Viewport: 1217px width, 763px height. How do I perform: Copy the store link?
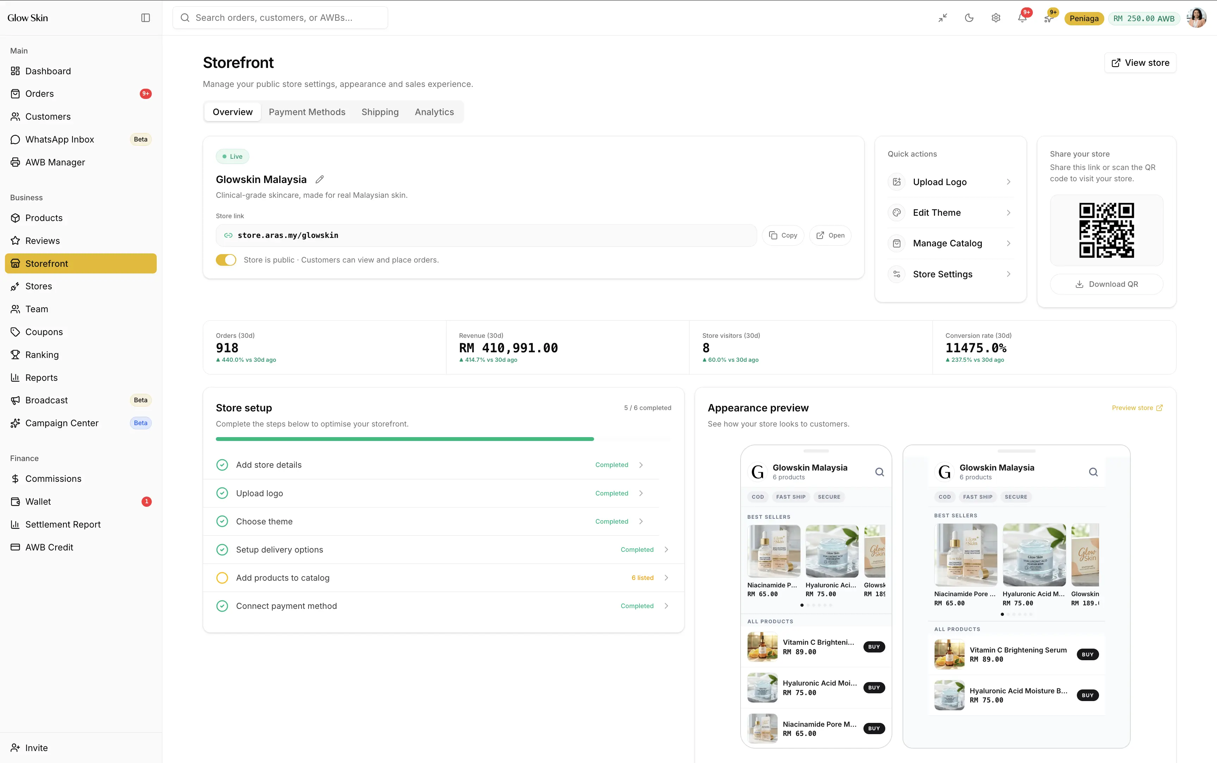click(x=783, y=236)
